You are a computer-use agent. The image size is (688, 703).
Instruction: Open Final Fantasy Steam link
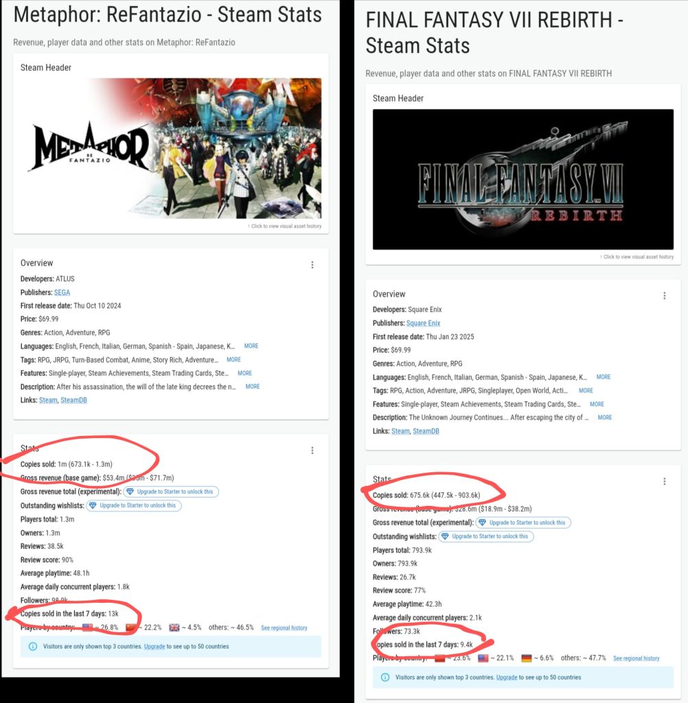[400, 431]
